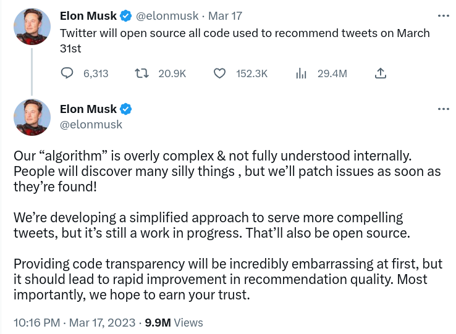Open the Mar 17 date link
The height and width of the screenshot is (334, 456).
(225, 15)
